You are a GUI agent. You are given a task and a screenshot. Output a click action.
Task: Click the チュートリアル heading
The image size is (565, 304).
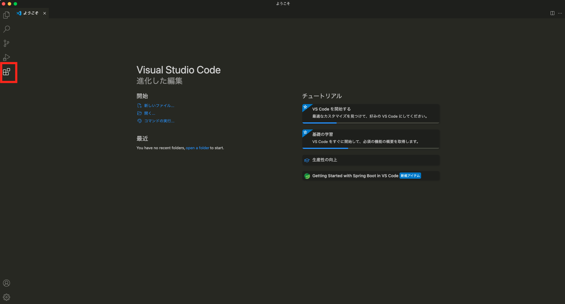pos(322,96)
